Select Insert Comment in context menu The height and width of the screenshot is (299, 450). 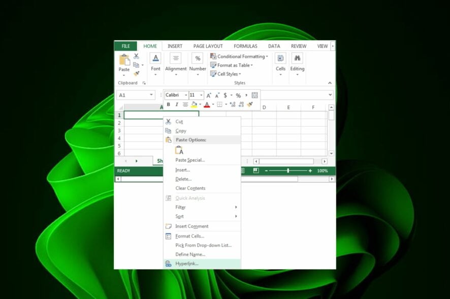coord(202,226)
